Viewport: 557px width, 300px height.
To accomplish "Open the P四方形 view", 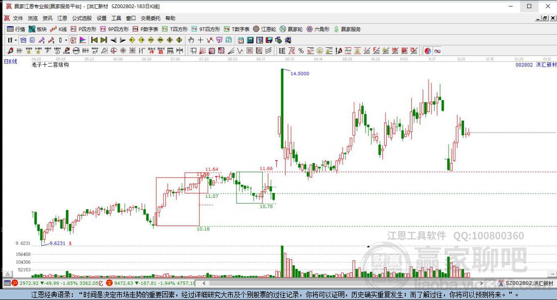I will [x=83, y=29].
